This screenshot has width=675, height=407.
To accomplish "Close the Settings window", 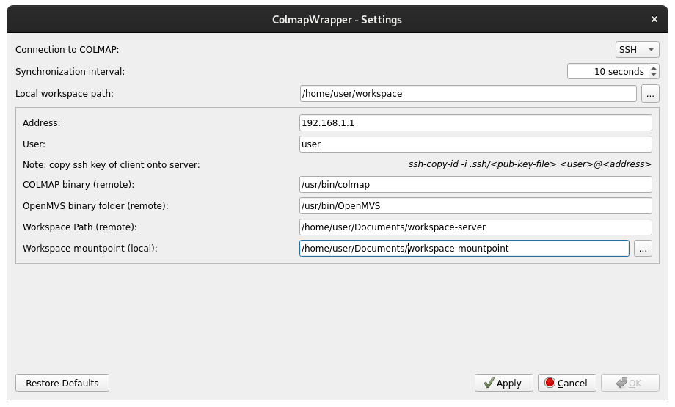I will [654, 20].
